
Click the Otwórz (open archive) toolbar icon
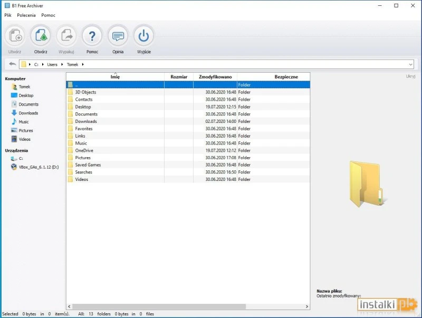click(x=41, y=36)
